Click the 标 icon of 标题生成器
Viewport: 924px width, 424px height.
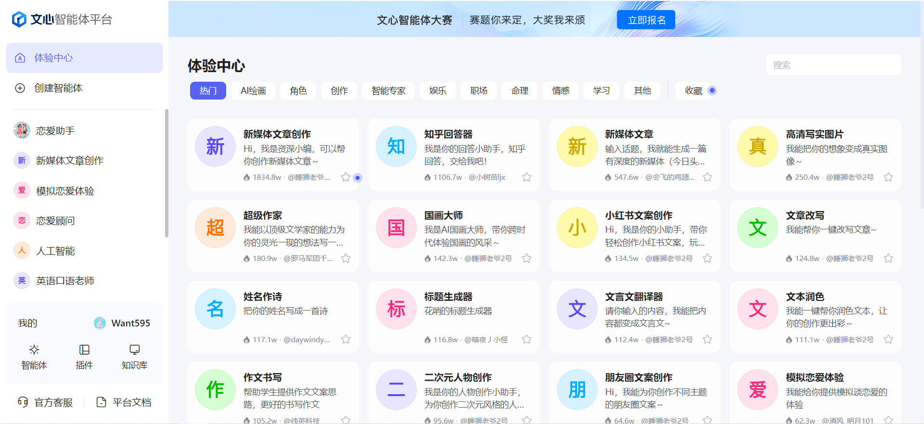coord(396,309)
